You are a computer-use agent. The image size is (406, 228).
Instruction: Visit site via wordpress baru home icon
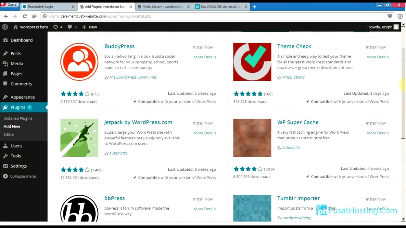click(30, 27)
